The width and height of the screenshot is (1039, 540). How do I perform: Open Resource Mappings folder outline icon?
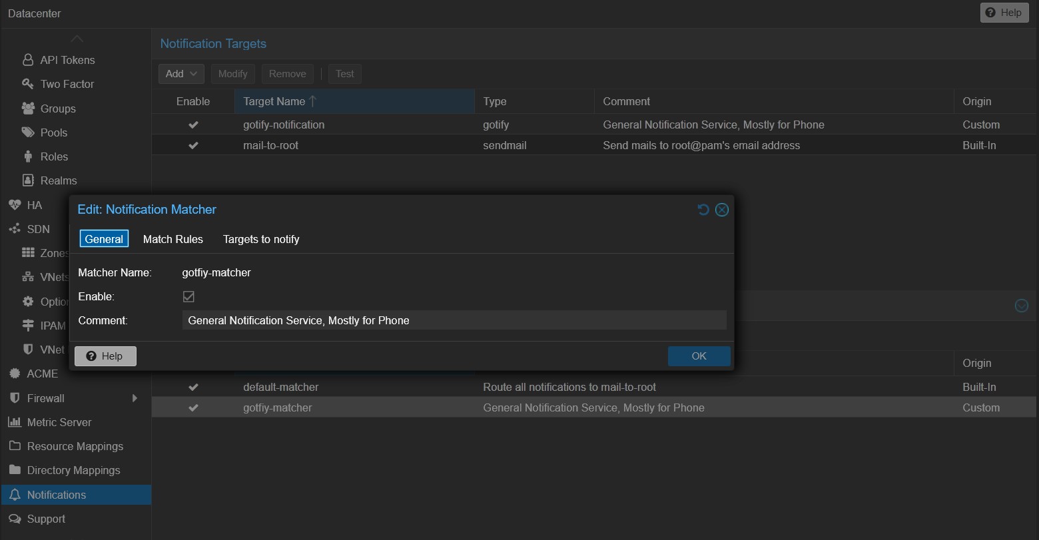[x=15, y=446]
